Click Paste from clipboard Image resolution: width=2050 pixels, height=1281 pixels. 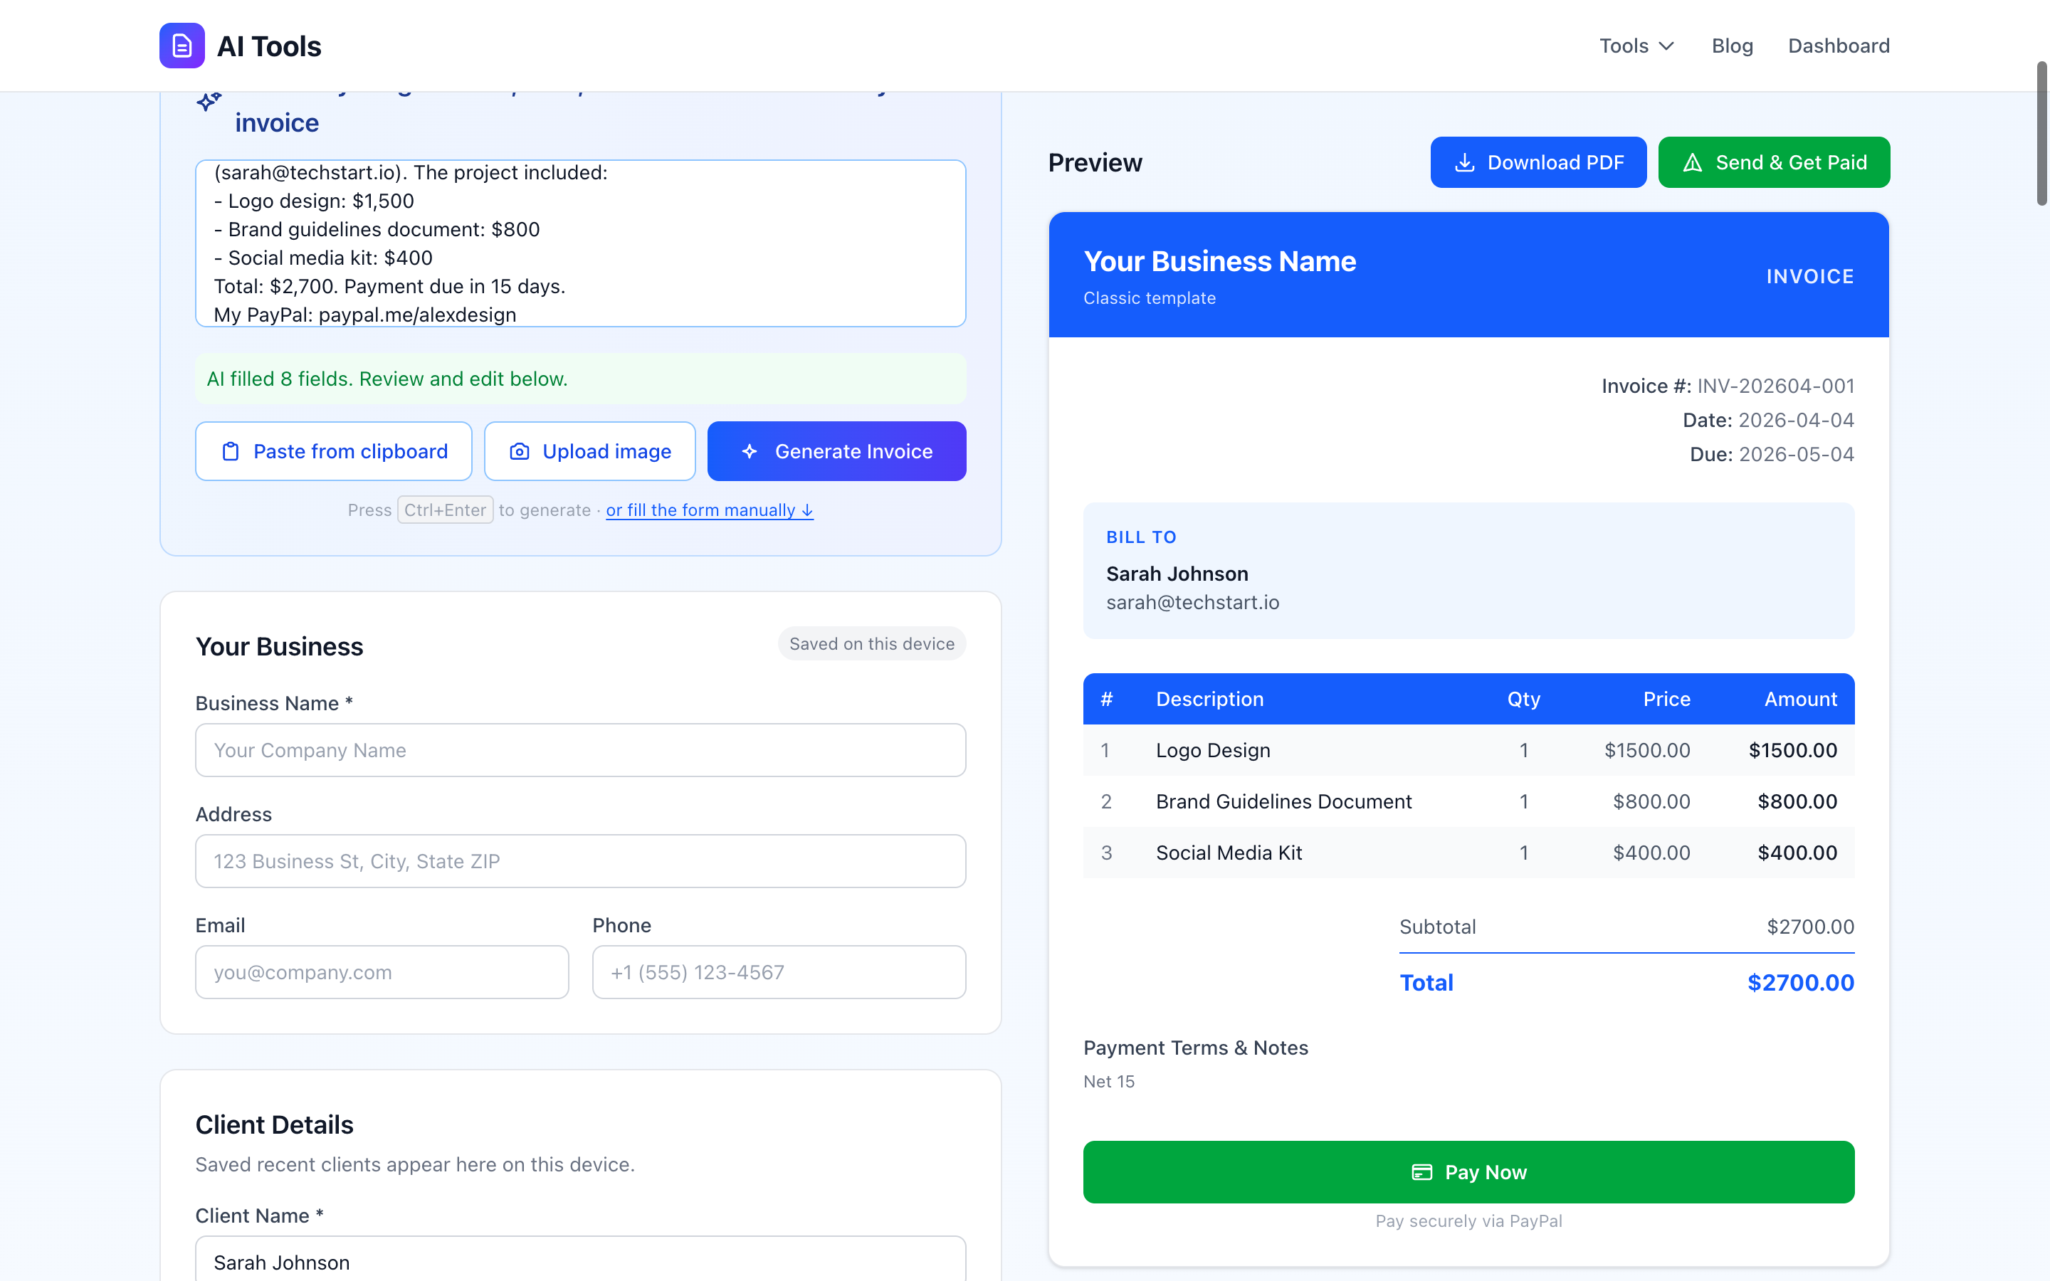[333, 450]
